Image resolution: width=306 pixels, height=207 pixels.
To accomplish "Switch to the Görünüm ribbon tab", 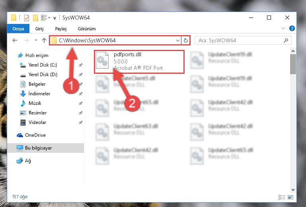I will (x=87, y=29).
